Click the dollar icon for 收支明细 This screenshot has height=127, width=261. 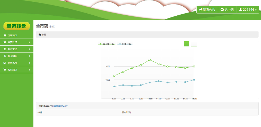click(x=5, y=56)
